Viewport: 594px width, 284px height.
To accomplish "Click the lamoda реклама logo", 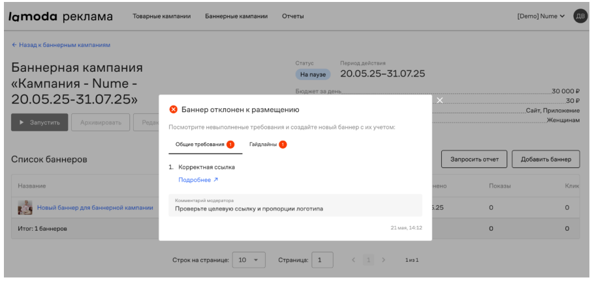I will 61,16.
